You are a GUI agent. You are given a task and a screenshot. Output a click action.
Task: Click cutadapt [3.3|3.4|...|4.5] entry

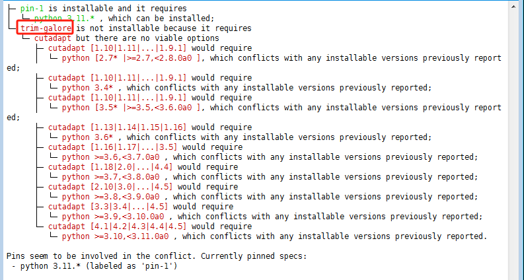coord(108,207)
